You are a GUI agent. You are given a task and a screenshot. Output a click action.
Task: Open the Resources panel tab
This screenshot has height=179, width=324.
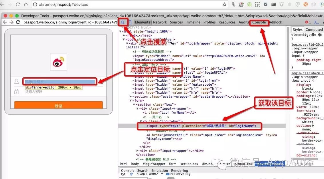coord(227,22)
